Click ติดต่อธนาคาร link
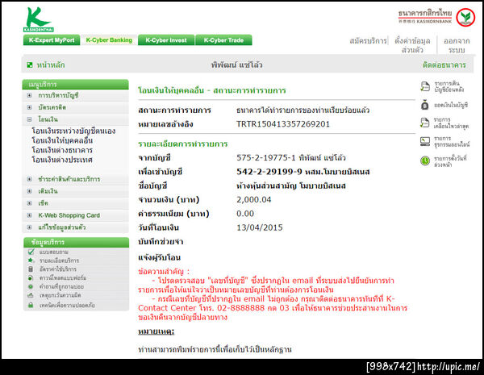Viewport: 484px width, 375px height. (x=444, y=65)
